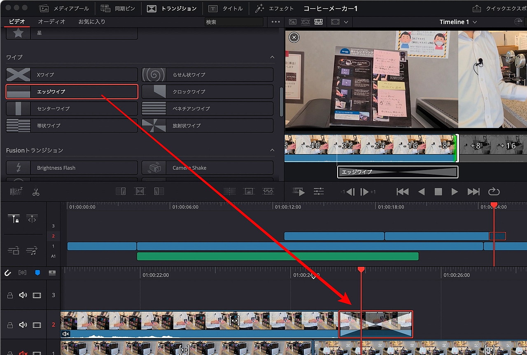Switch viewer to timeline mode

pos(318,22)
